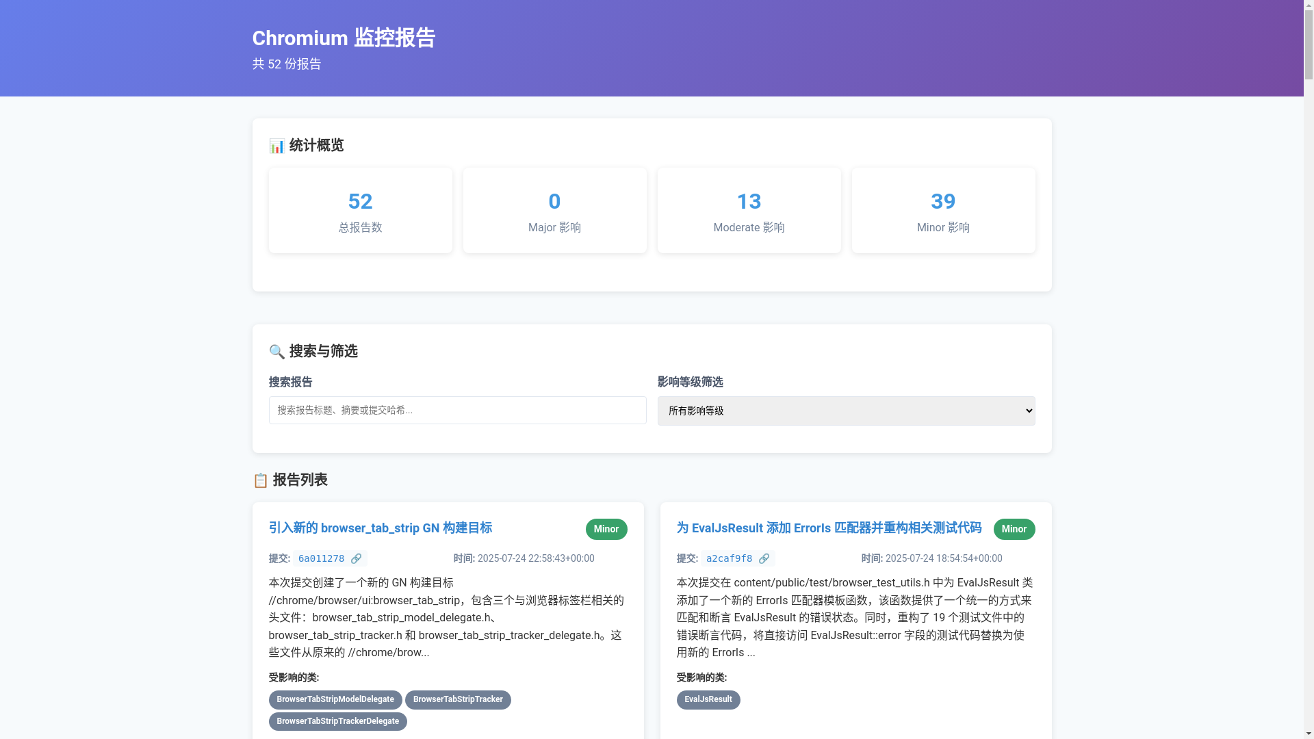Click the Minor impact card showing 39
This screenshot has height=739, width=1314.
coord(944,211)
